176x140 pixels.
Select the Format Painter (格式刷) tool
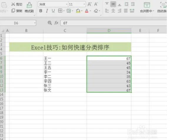[x=29, y=7]
